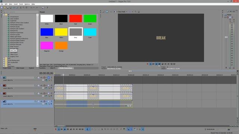This screenshot has width=239, height=134.
Task: Select Test Pattern generator
Action: click(14, 52)
